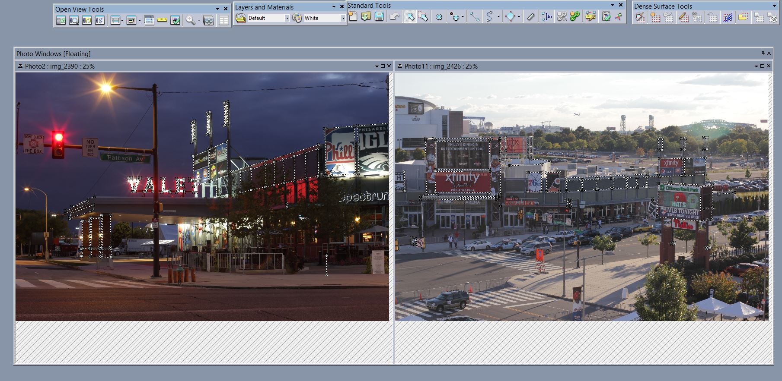Expand the table view dropdown arrow
The width and height of the screenshot is (782, 381).
(x=122, y=20)
